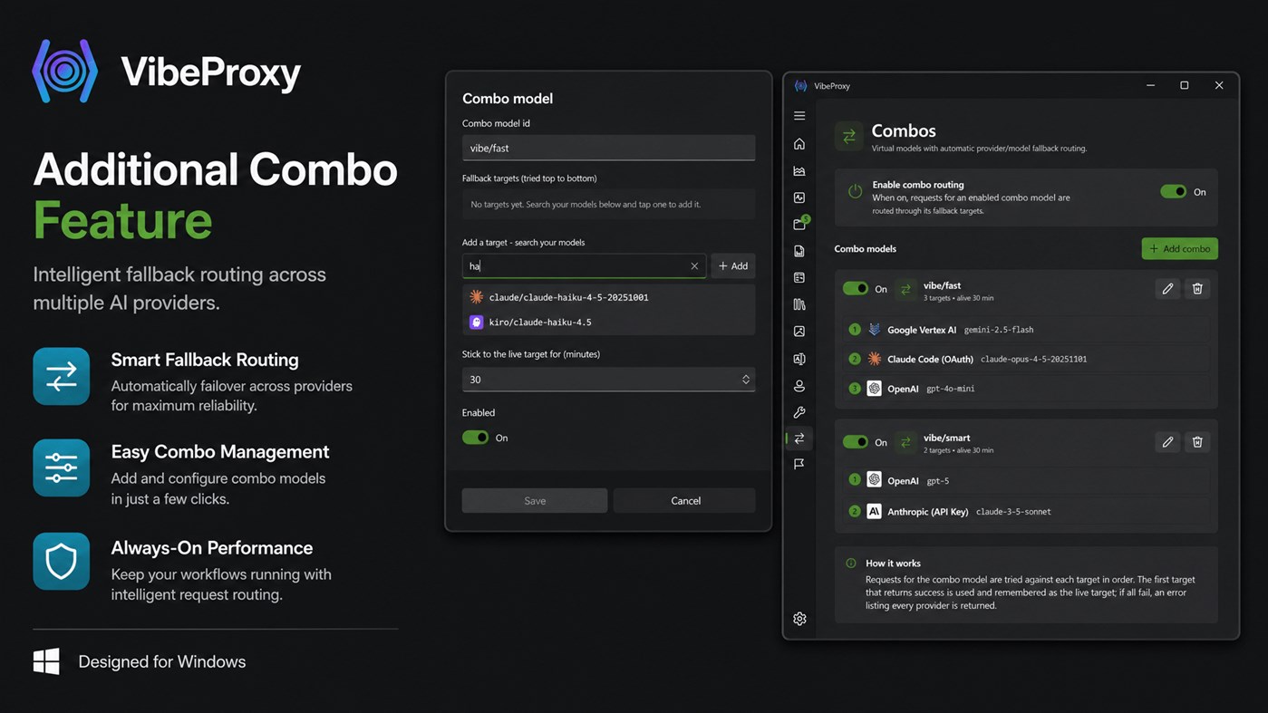Click the Google Vertex AI provider icon
This screenshot has height=713, width=1268.
(875, 330)
